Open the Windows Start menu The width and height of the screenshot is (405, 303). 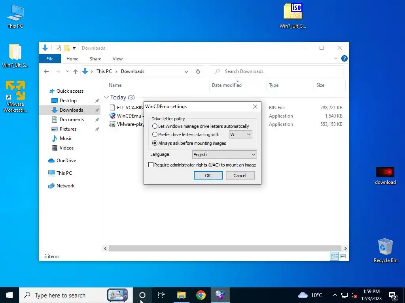click(x=9, y=295)
